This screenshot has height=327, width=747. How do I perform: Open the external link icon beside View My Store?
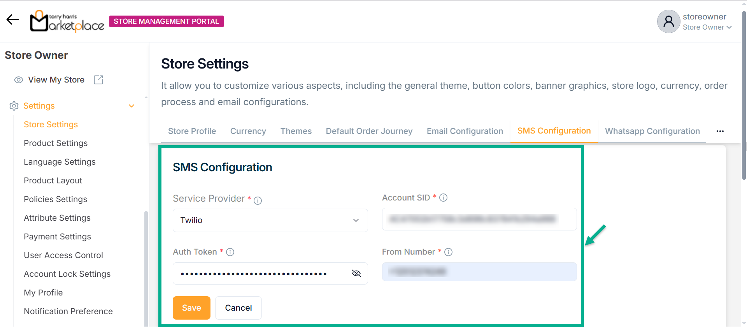98,80
